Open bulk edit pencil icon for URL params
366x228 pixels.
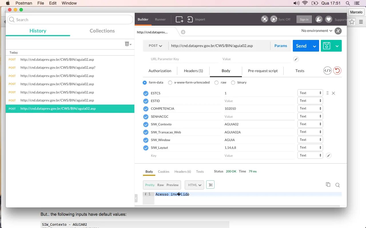[296, 59]
